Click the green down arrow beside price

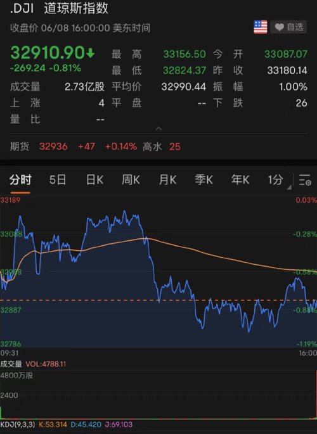[x=90, y=53]
